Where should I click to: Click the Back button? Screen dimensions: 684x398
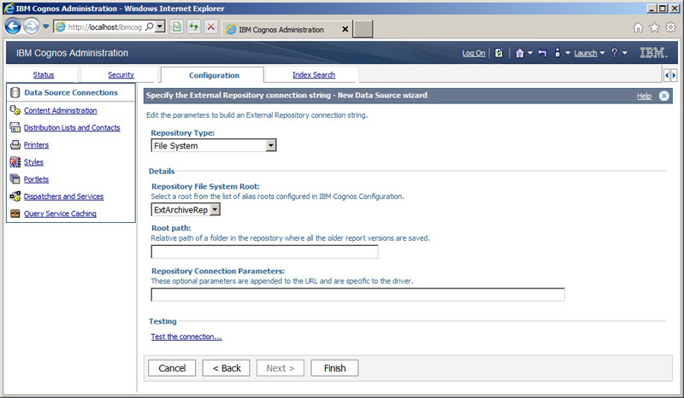(227, 368)
